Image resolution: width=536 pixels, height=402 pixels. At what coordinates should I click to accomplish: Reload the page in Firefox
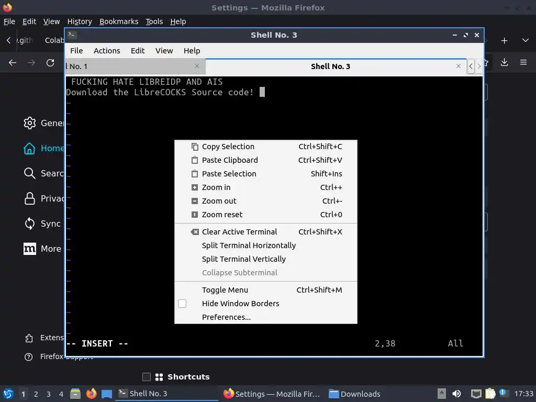[50, 63]
